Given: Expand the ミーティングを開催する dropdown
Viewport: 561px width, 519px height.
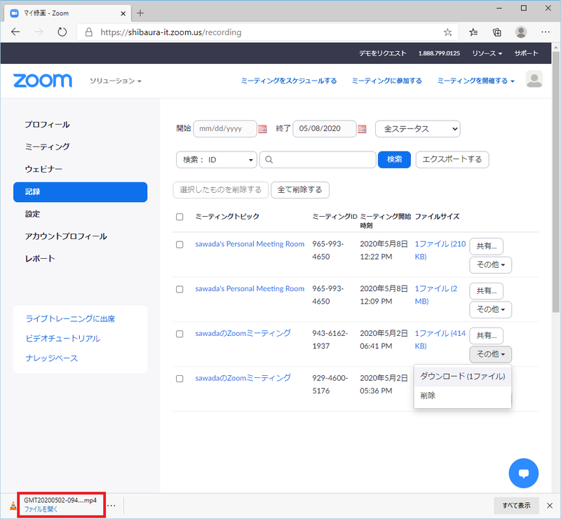Looking at the screenshot, I should [x=476, y=81].
